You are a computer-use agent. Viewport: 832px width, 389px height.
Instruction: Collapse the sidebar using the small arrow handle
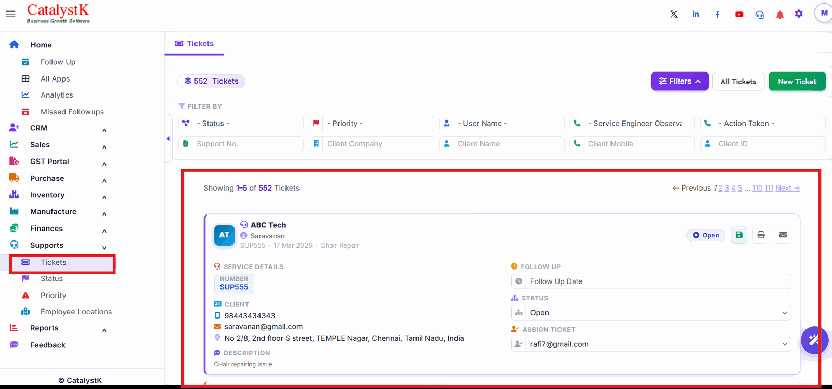point(168,139)
